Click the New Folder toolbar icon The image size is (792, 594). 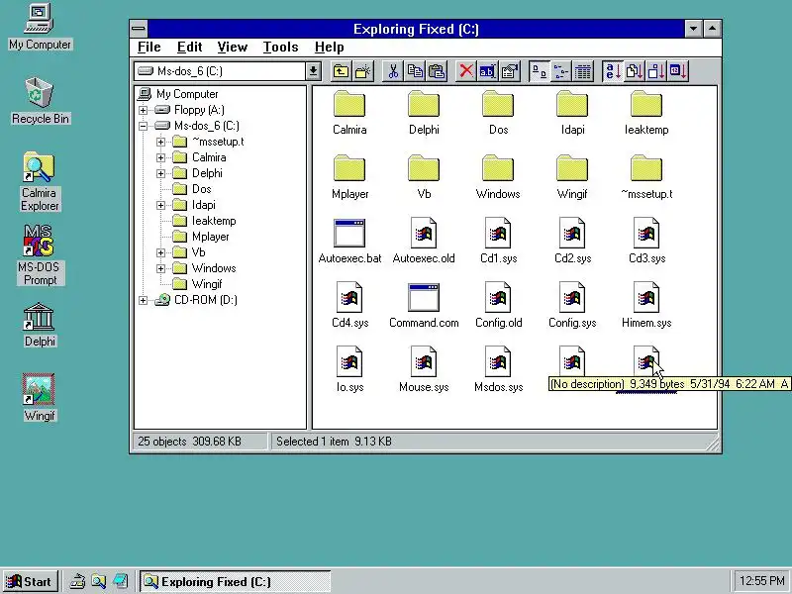pos(362,71)
